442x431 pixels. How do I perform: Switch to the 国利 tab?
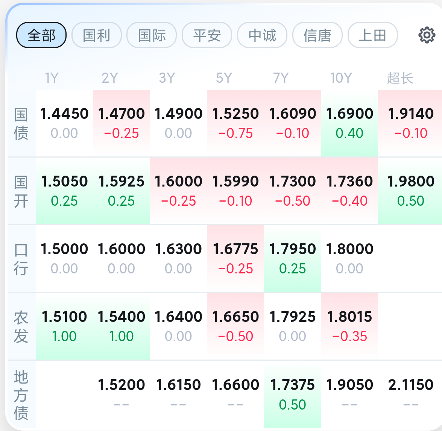(97, 35)
